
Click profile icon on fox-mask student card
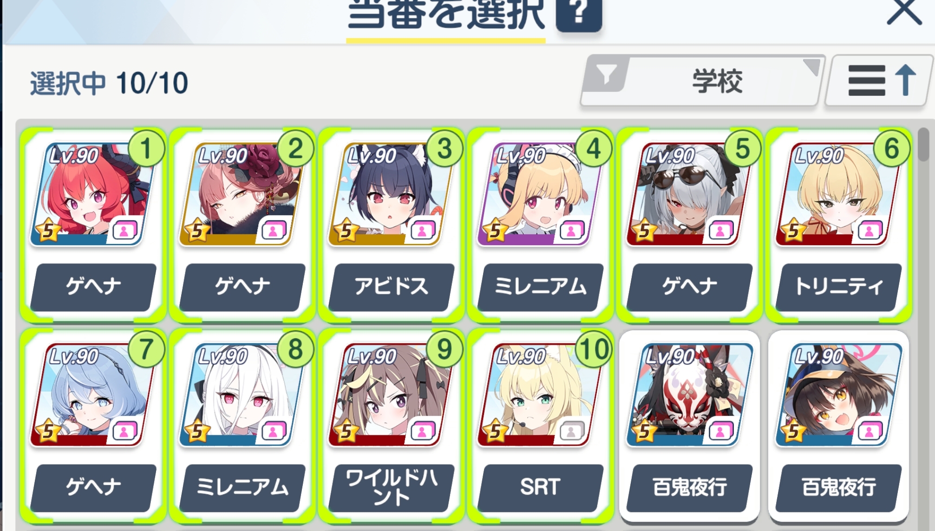[720, 432]
